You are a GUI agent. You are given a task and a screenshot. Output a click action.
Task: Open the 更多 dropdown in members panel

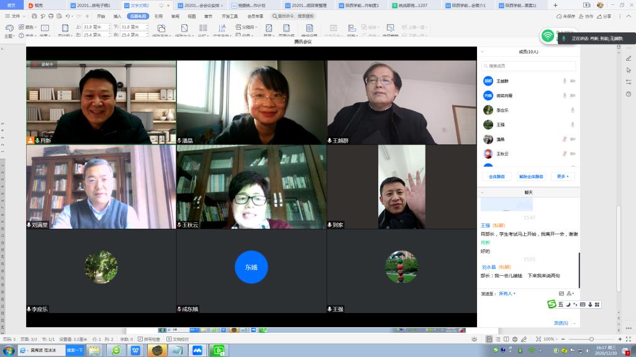tap(563, 177)
